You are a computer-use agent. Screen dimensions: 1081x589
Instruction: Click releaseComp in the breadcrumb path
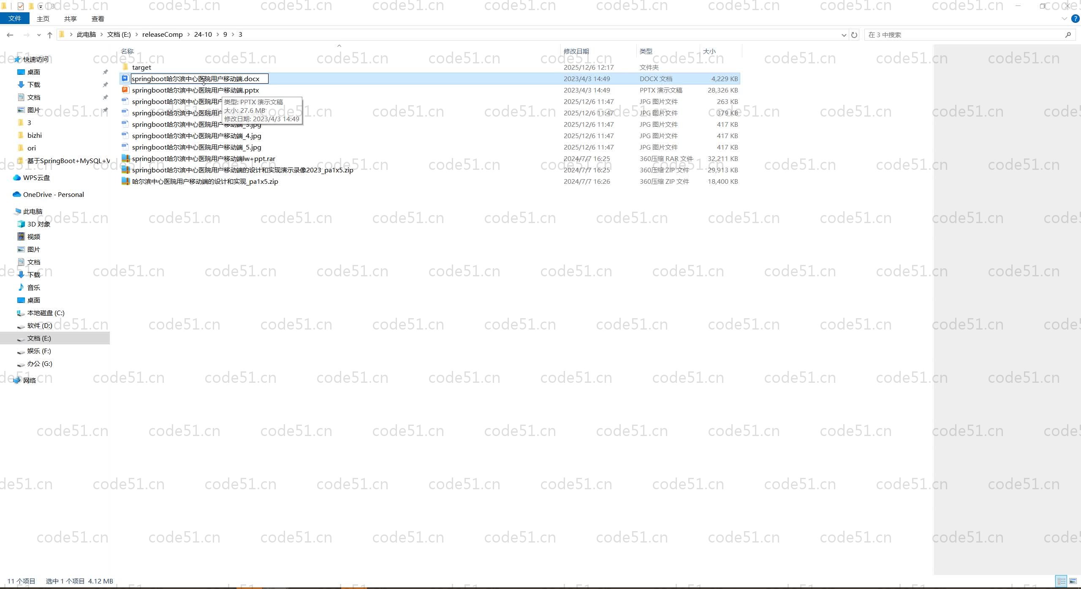coord(162,35)
